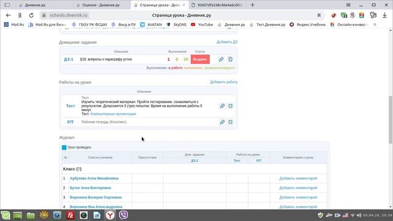Click the clock in system tray
Image resolution: width=393 pixels, height=221 pixels.
click(378, 215)
